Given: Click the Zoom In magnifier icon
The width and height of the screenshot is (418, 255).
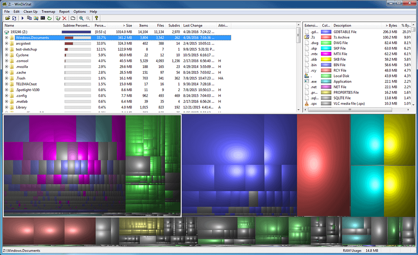Looking at the screenshot, I should point(81,18).
